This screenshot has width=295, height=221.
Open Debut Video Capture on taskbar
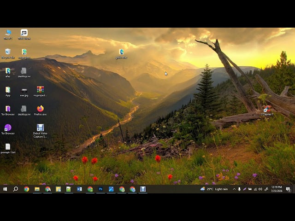(x=143, y=189)
